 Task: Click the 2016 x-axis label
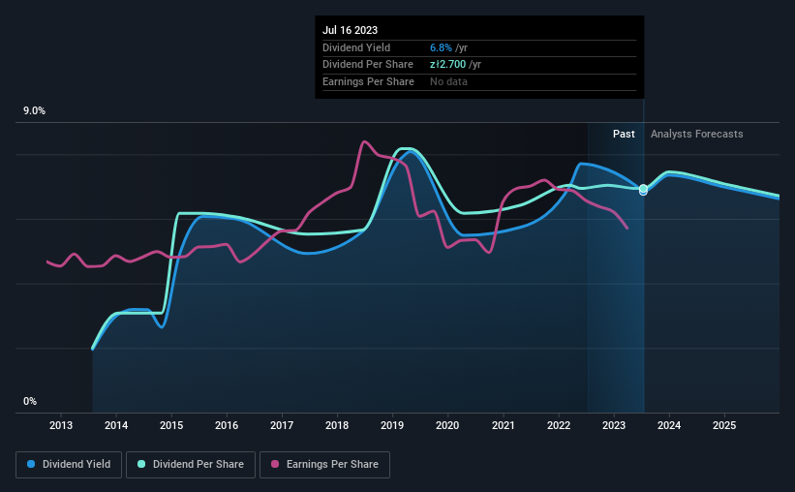(227, 425)
